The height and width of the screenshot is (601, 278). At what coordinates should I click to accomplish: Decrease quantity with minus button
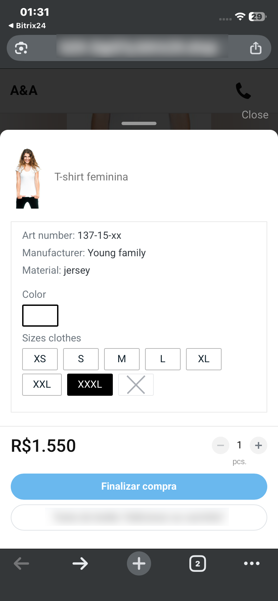(221, 445)
